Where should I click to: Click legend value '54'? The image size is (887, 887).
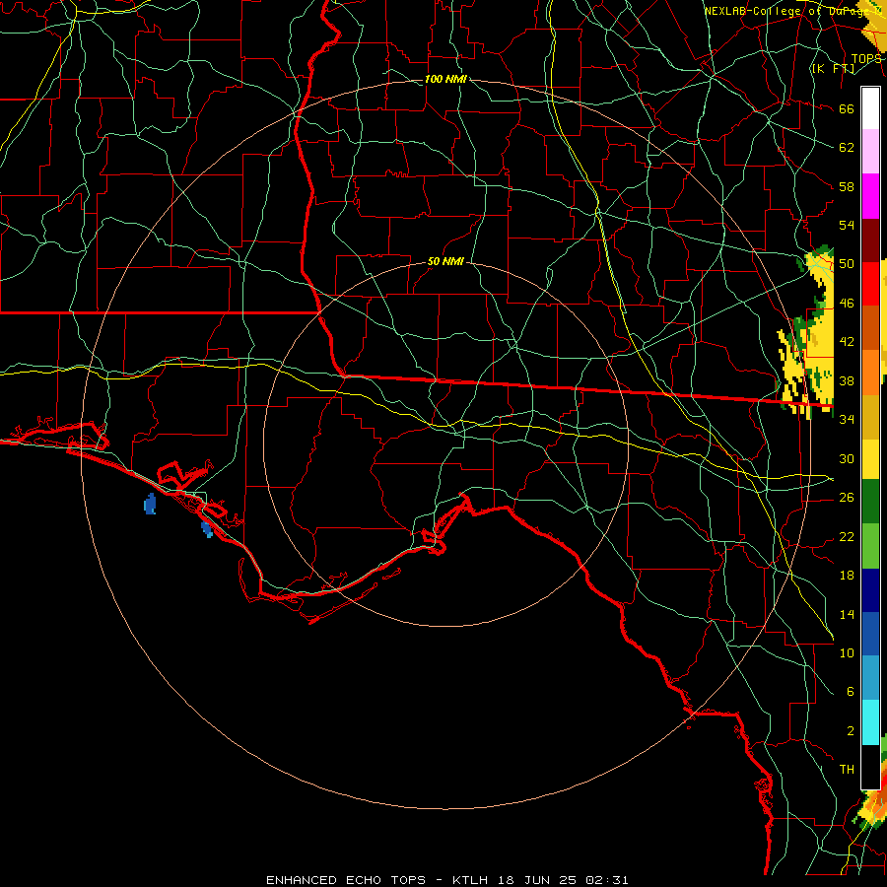click(x=847, y=225)
